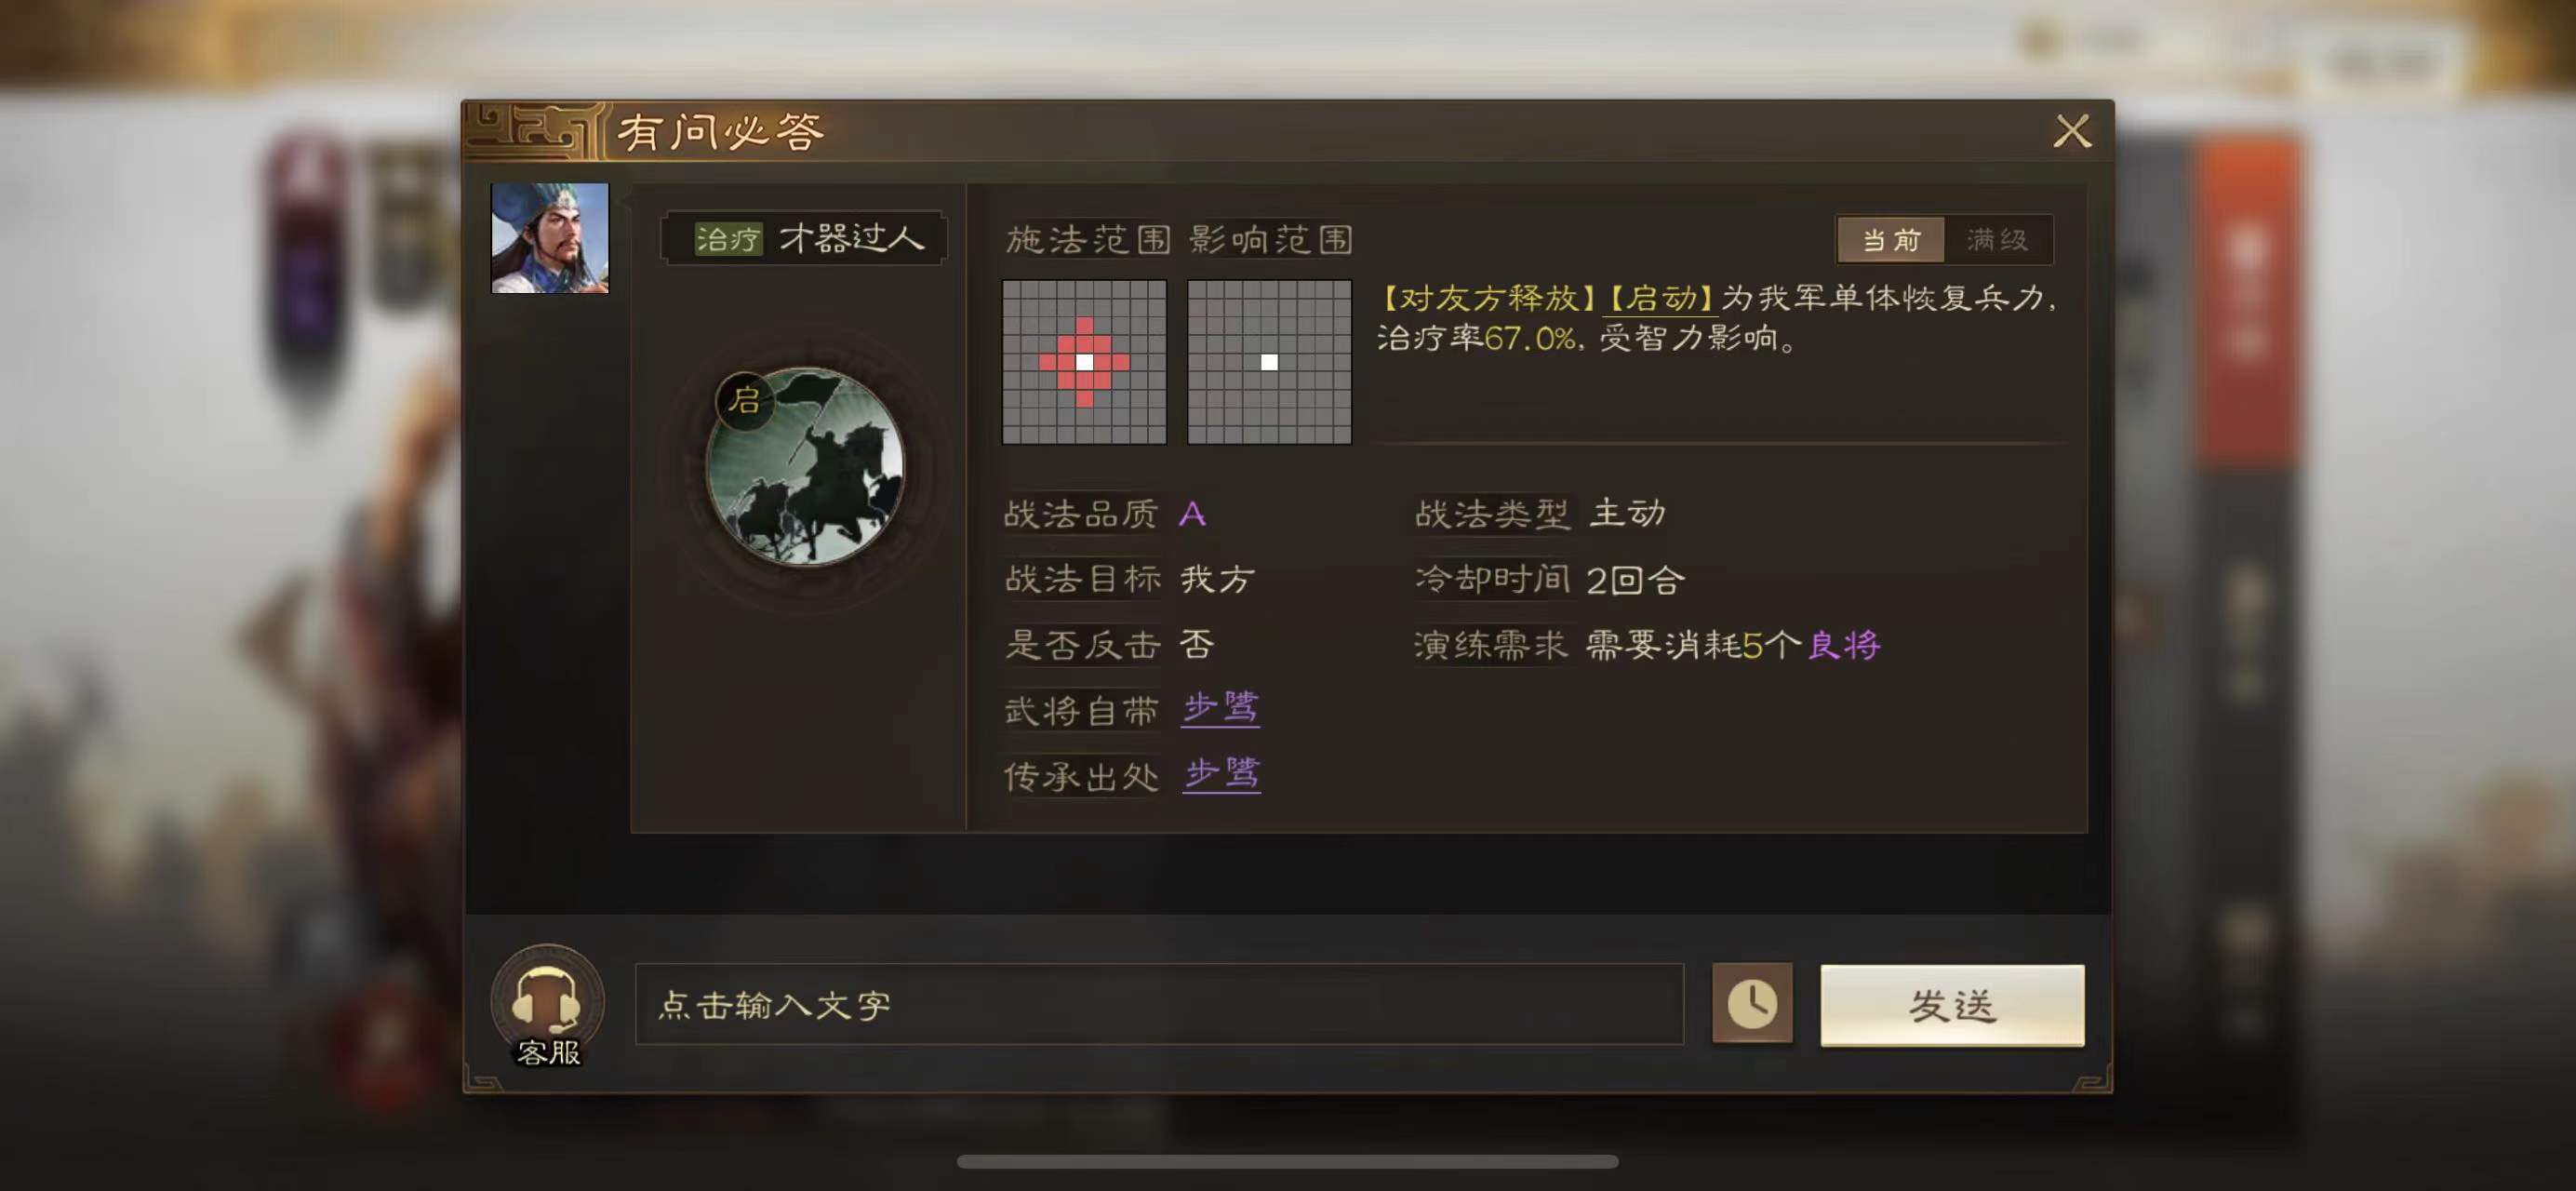
Task: Tap the 施法范围 cast range grid
Action: point(1084,362)
